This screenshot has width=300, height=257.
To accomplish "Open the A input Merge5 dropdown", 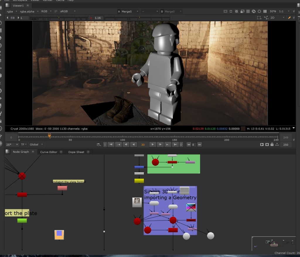I will click(128, 11).
